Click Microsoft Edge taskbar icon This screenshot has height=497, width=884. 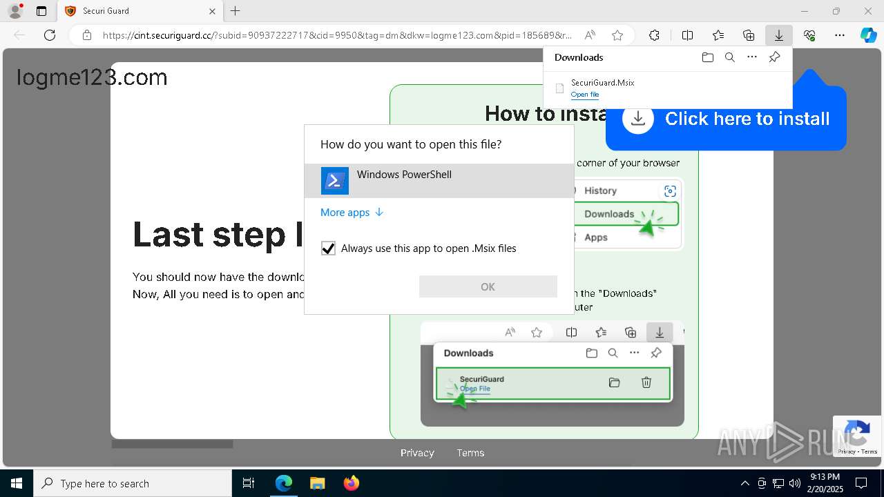pyautogui.click(x=284, y=483)
